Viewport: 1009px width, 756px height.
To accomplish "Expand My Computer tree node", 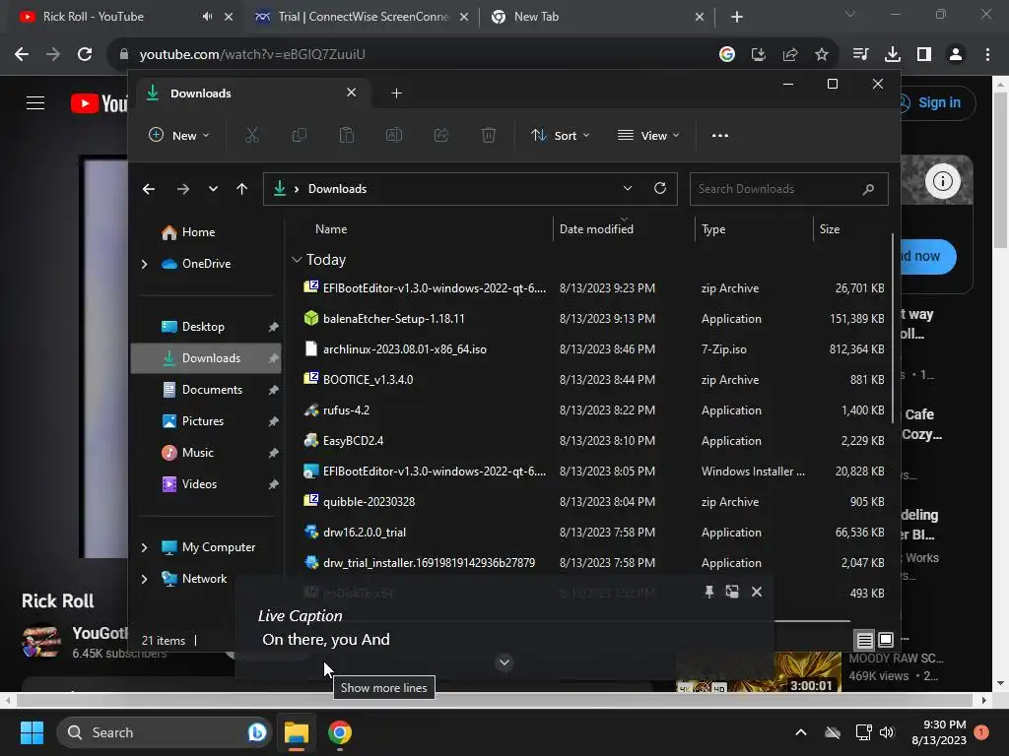I will pyautogui.click(x=144, y=547).
